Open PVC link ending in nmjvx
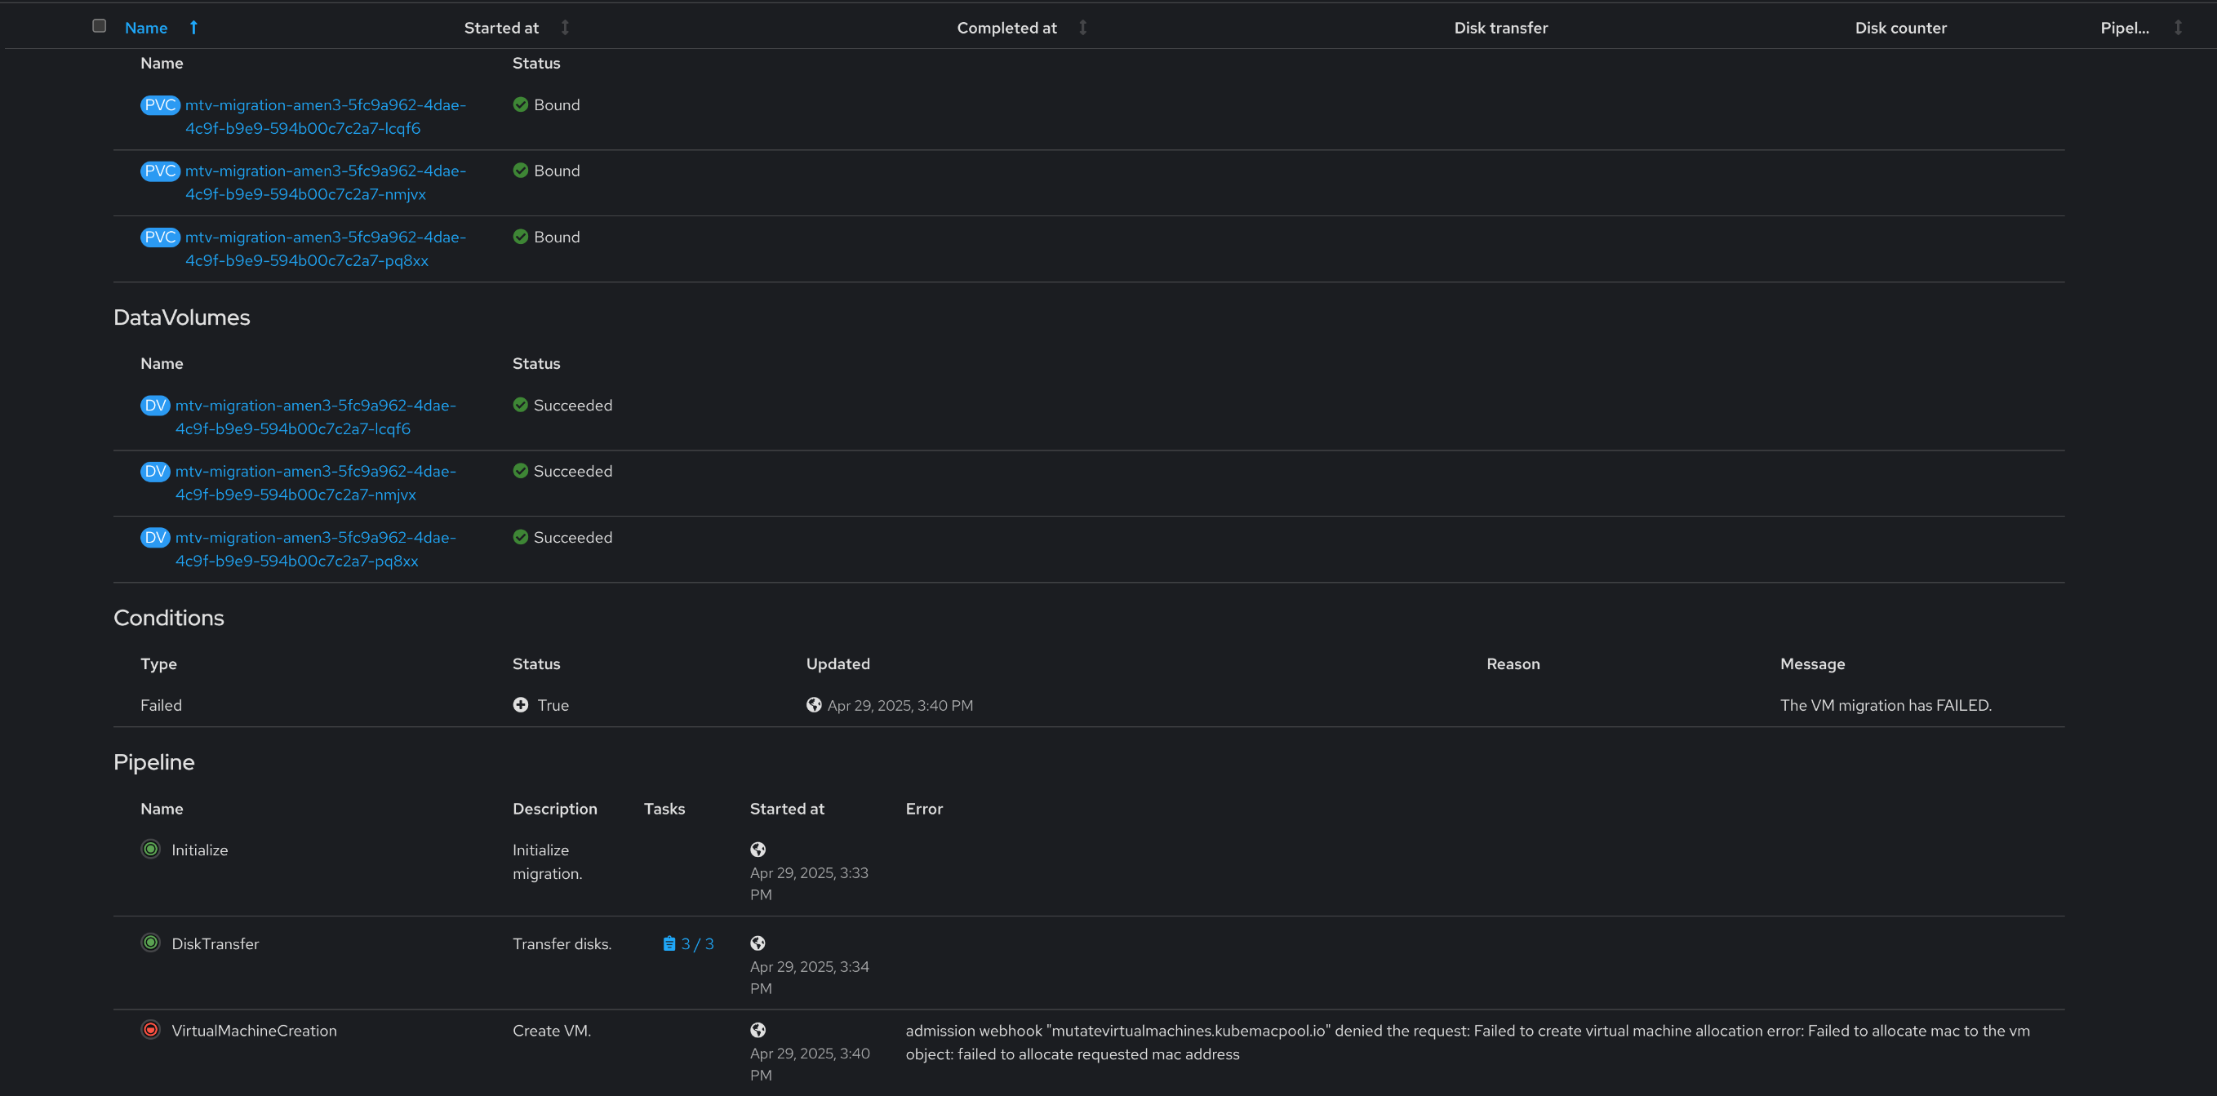 326,182
